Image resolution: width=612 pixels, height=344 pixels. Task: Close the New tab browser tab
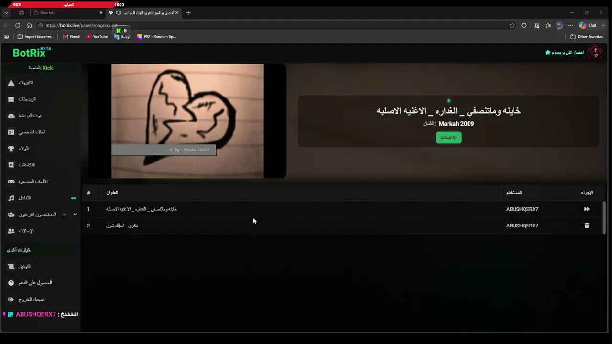click(101, 13)
